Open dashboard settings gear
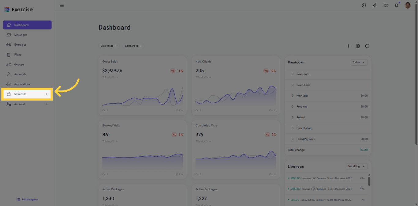This screenshot has height=206, width=418. pos(358,46)
